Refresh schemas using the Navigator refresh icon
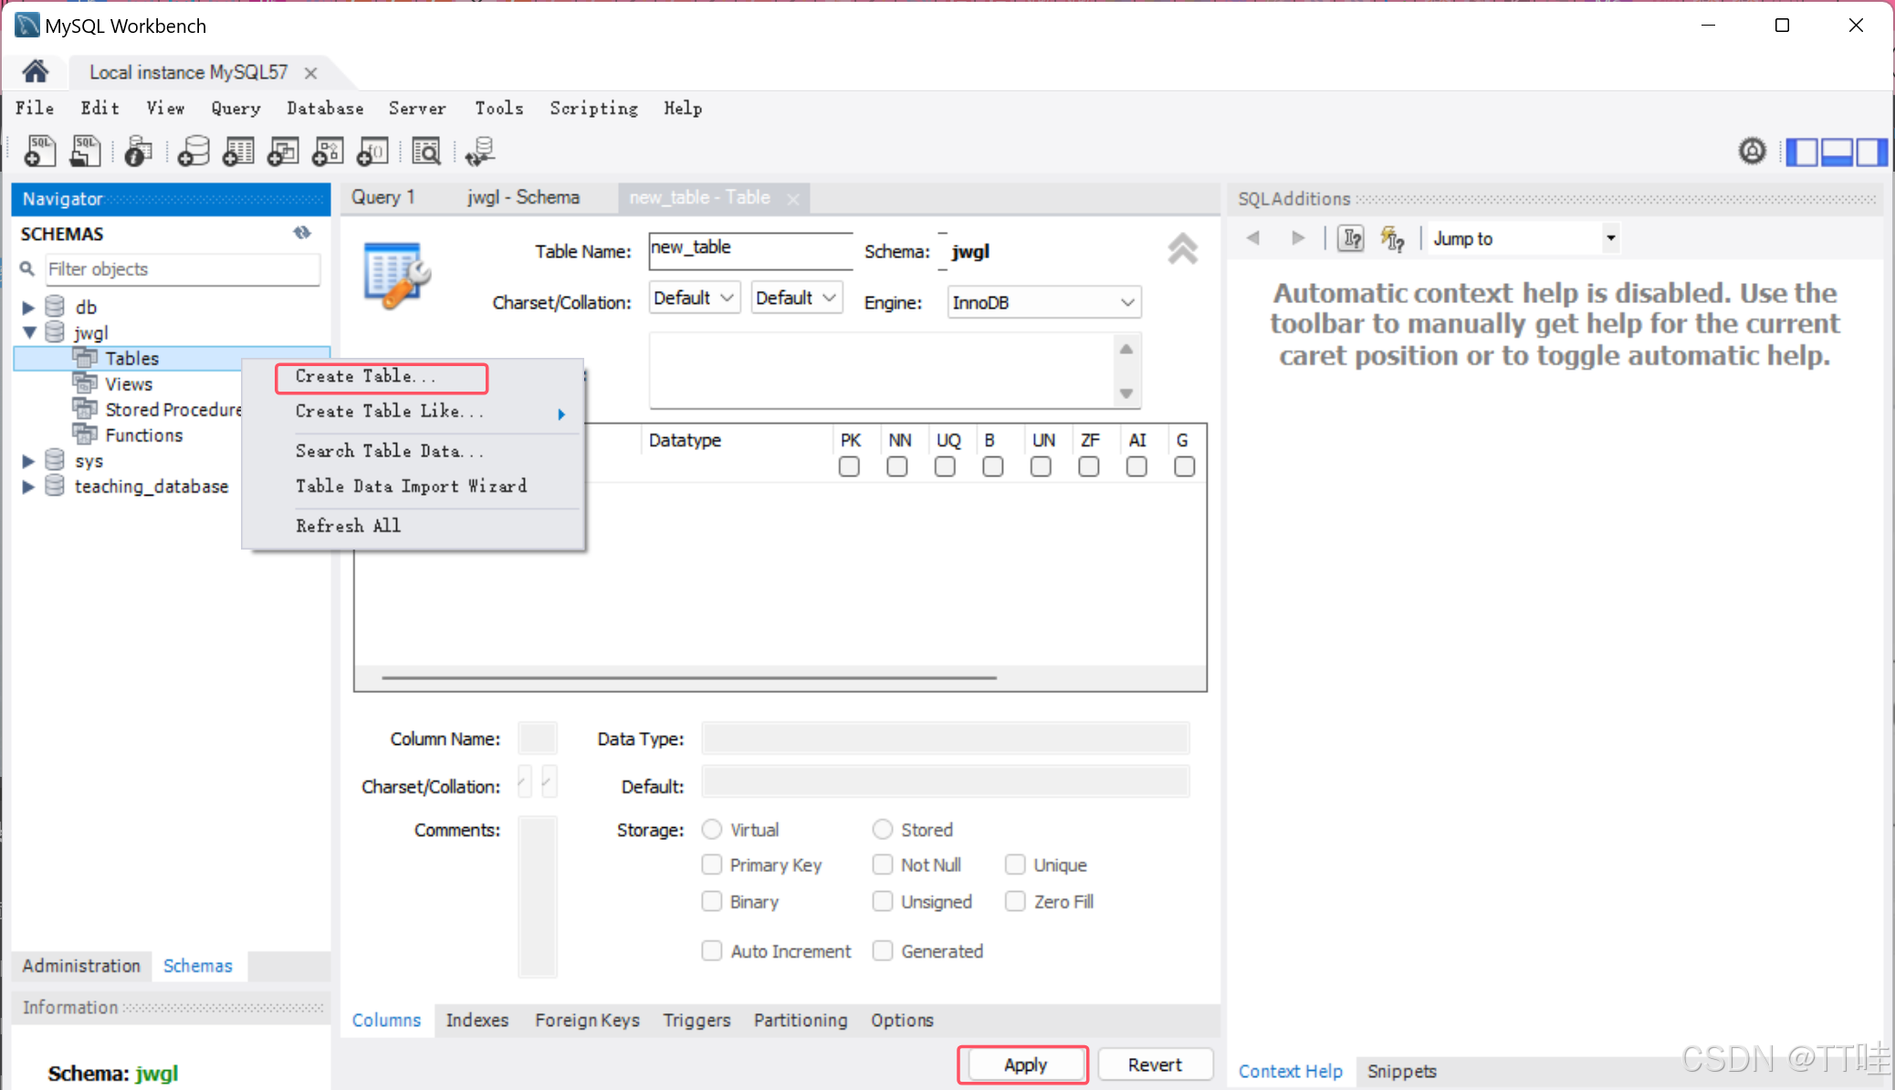The width and height of the screenshot is (1895, 1090). click(x=302, y=233)
